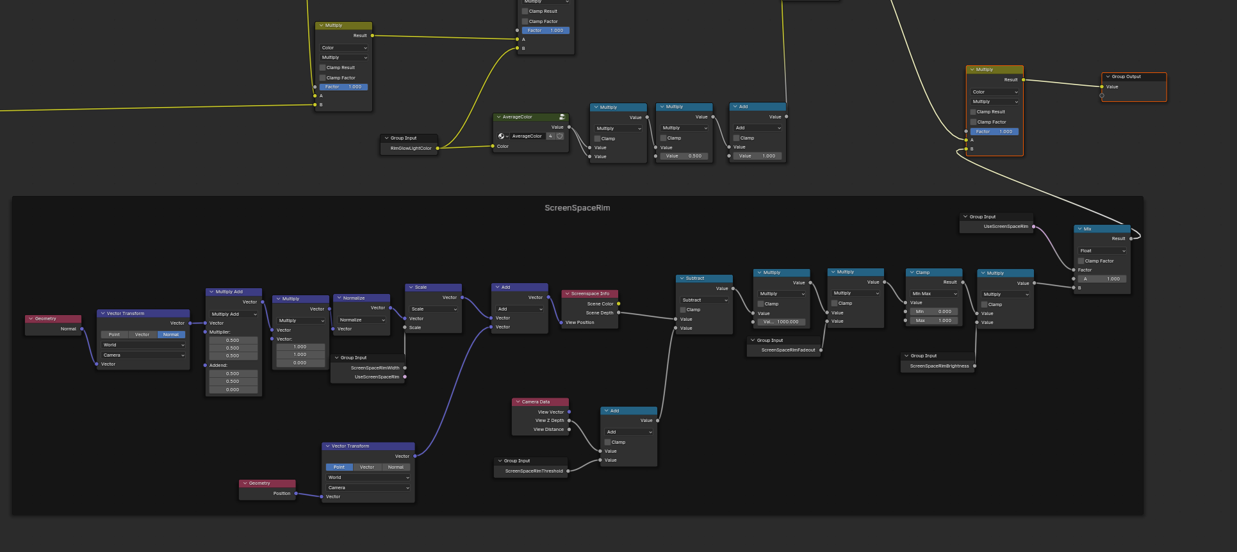Select Normal type in the bottom Vector Transform node
This screenshot has width=1237, height=552.
[x=395, y=467]
